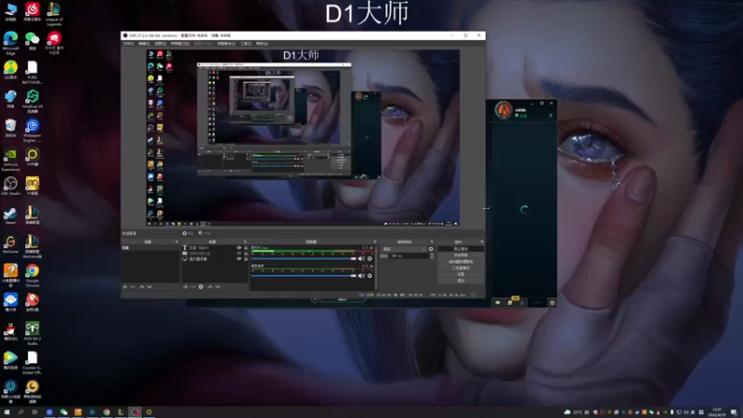The width and height of the screenshot is (743, 418).
Task: Click Start Recording button in Controls
Action: (x=461, y=255)
